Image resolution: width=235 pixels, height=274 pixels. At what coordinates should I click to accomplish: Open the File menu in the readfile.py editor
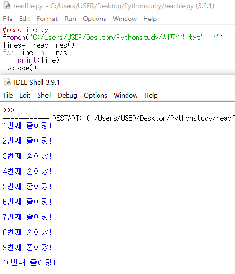click(x=8, y=19)
